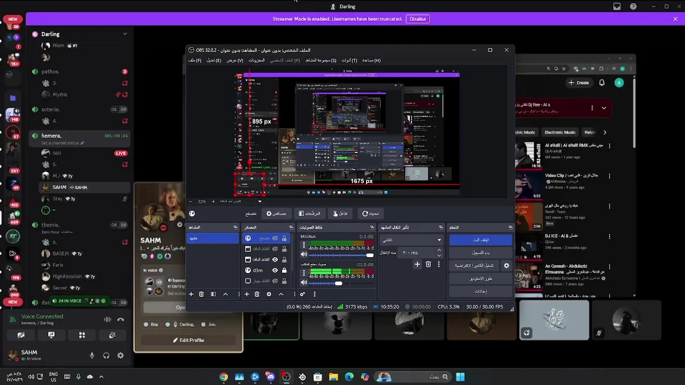Open Darling server dropdown chevron
The height and width of the screenshot is (385, 685).
125,34
